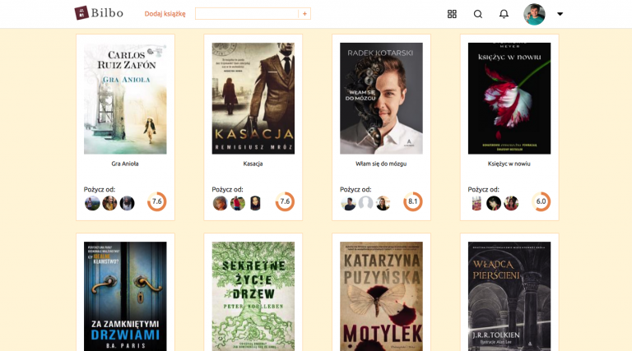Image resolution: width=632 pixels, height=351 pixels.
Task: Click third lender avatar under Kasacja
Action: tap(255, 203)
